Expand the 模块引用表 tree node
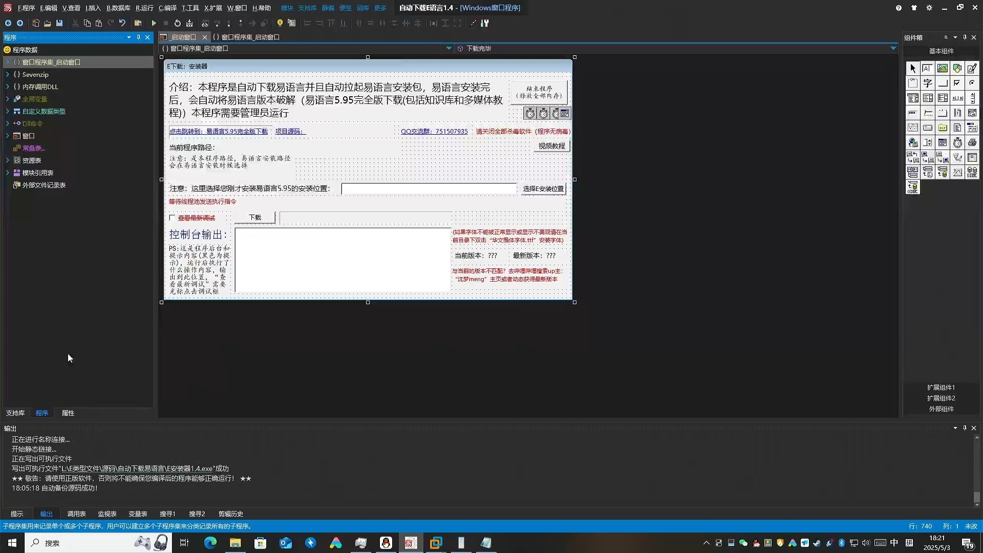Image resolution: width=983 pixels, height=553 pixels. 7,173
